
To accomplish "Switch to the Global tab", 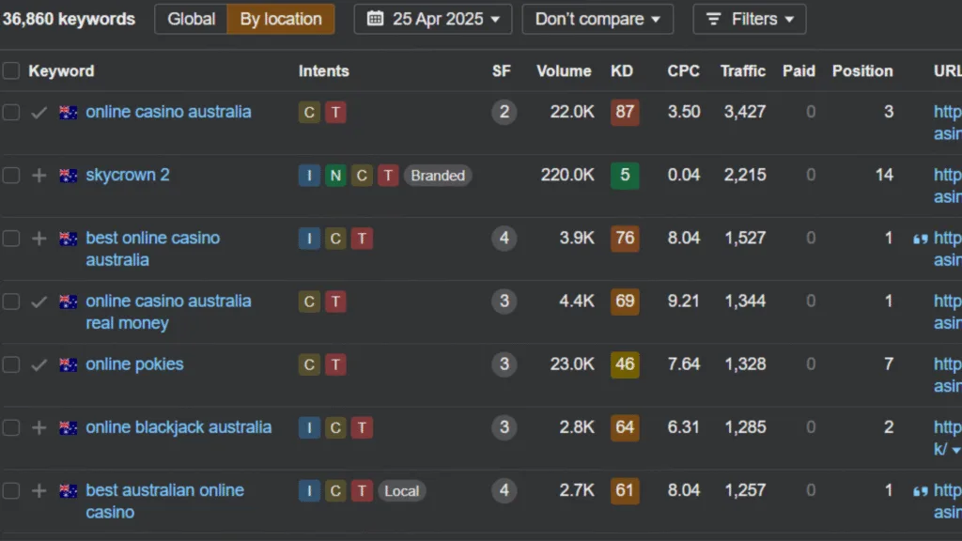I will 191,19.
